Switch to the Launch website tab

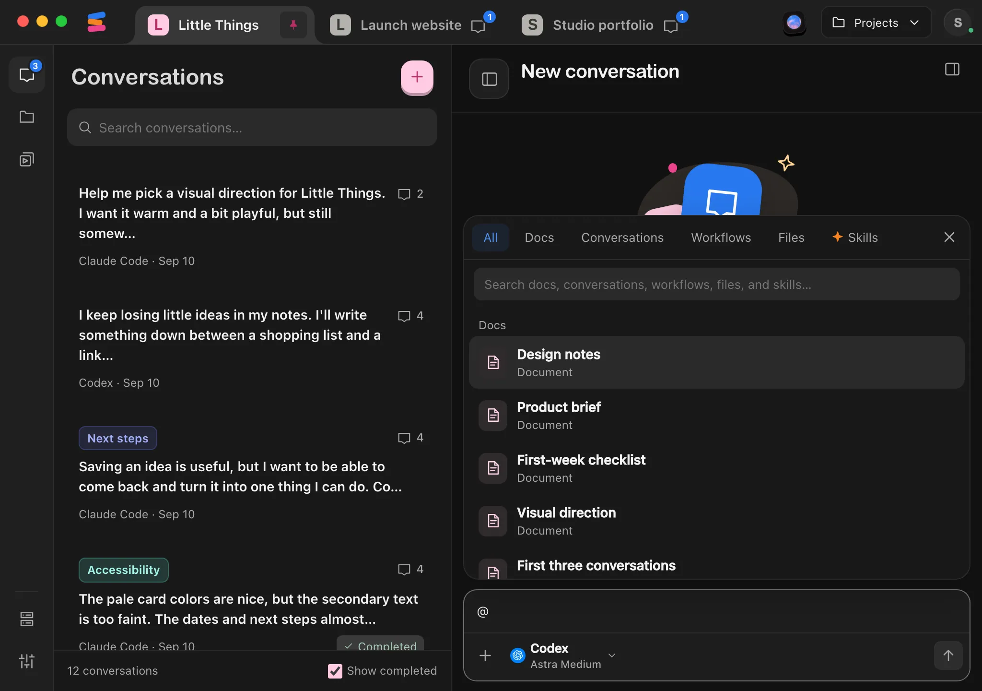411,25
